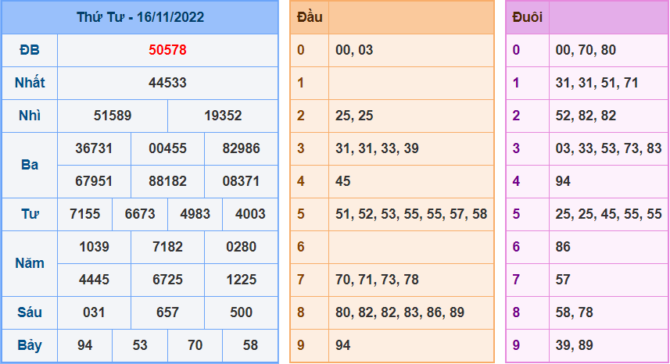Select Đuôi row 4 value 94
This screenshot has height=364, width=670.
563,181
